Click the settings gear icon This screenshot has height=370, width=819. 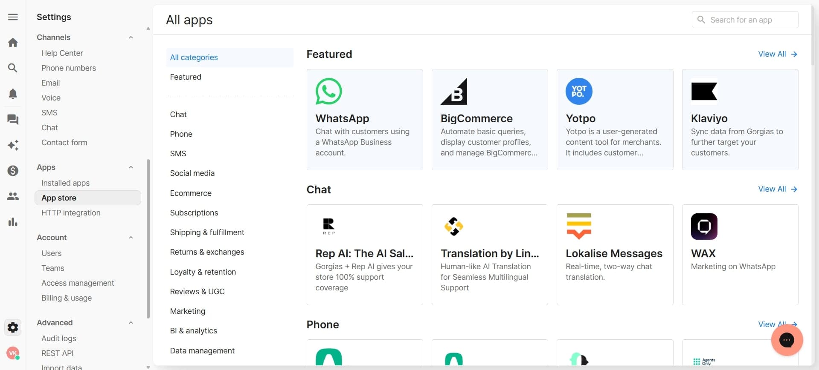point(13,327)
